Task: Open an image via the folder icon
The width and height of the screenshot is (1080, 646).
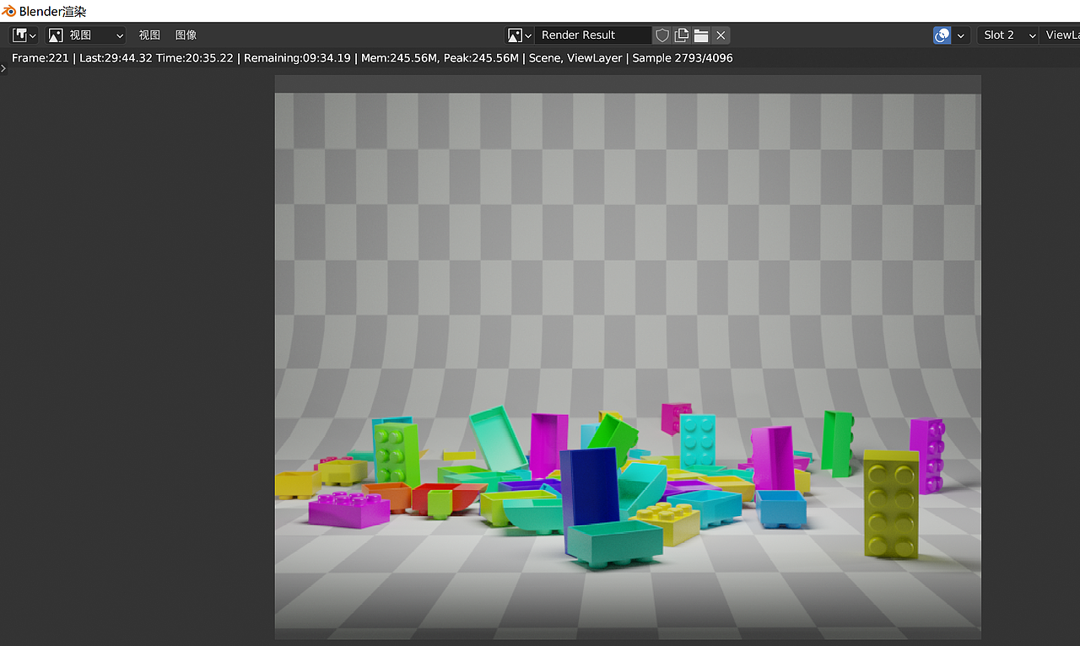Action: (x=700, y=35)
